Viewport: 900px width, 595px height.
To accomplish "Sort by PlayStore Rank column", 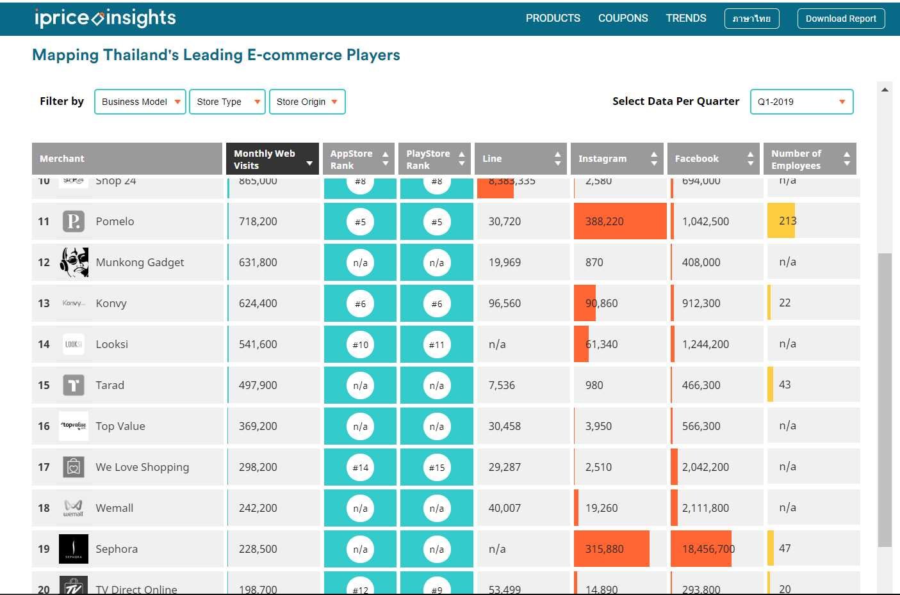I will [x=434, y=159].
